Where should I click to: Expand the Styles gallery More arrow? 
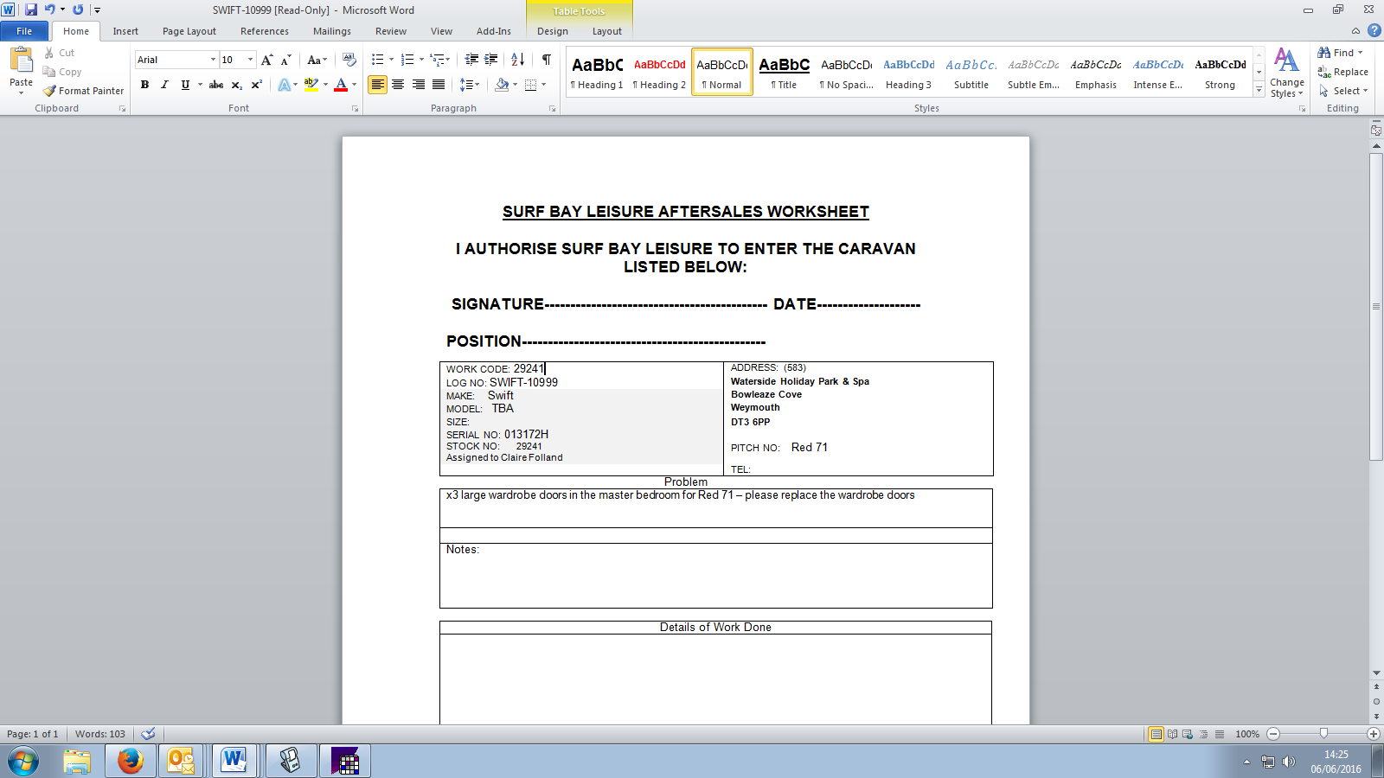coord(1259,91)
